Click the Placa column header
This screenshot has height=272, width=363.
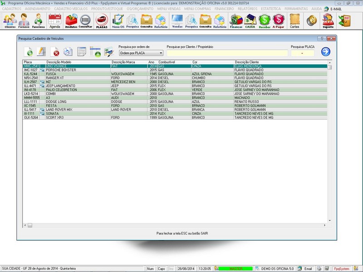pyautogui.click(x=28, y=62)
